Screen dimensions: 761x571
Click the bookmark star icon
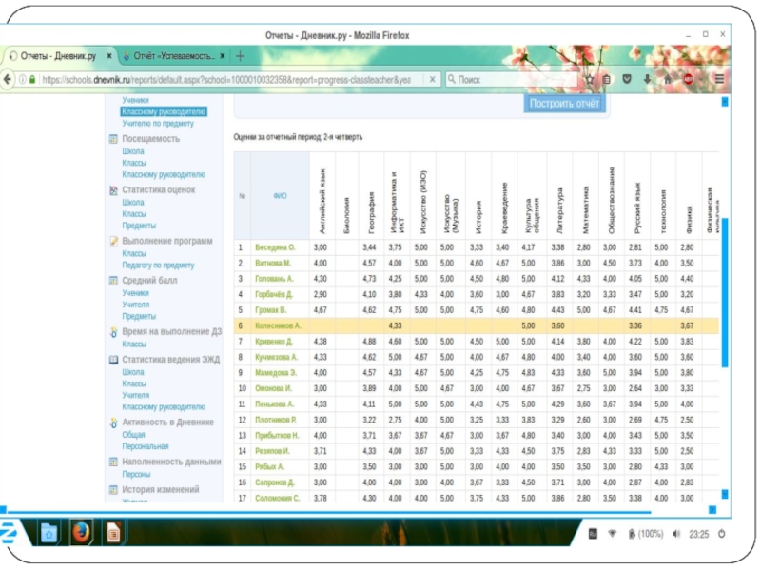click(x=589, y=80)
